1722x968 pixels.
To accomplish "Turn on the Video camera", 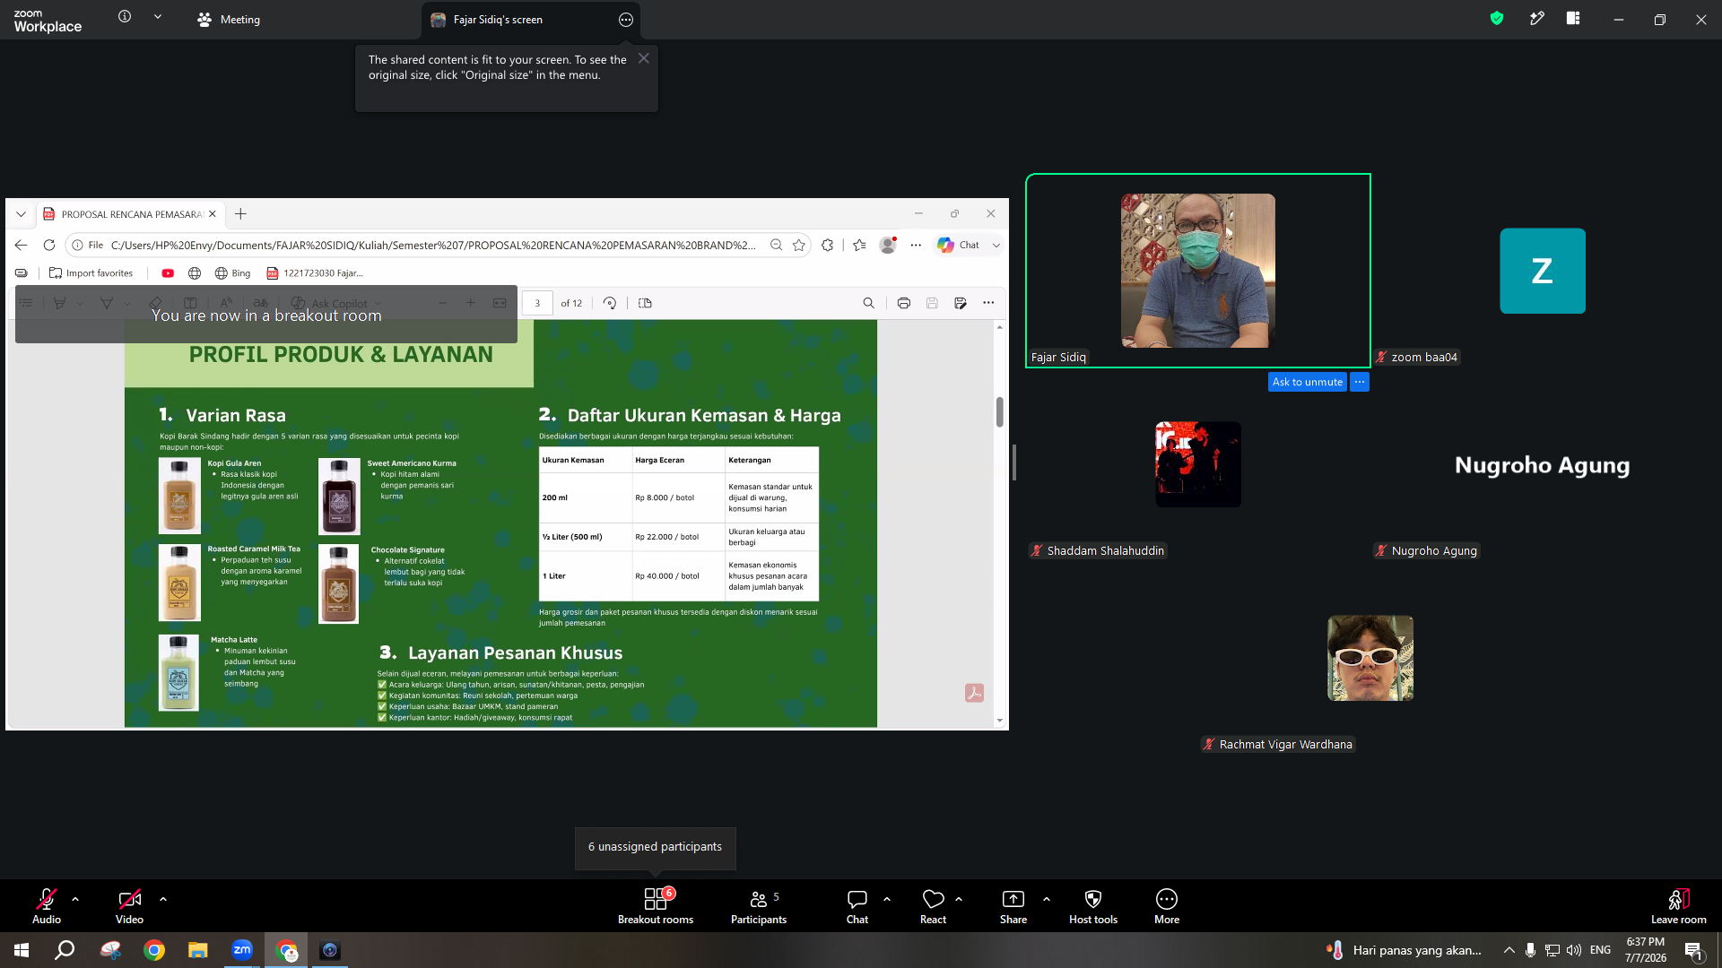I will click(129, 906).
